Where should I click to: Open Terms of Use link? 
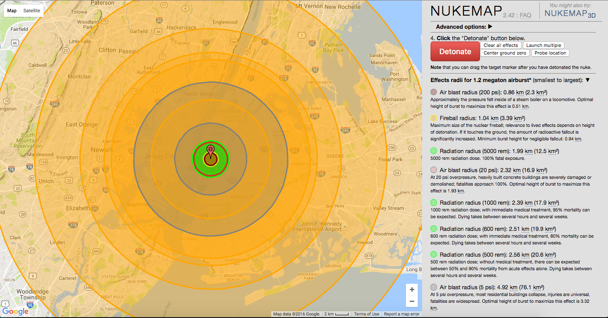pos(366,314)
